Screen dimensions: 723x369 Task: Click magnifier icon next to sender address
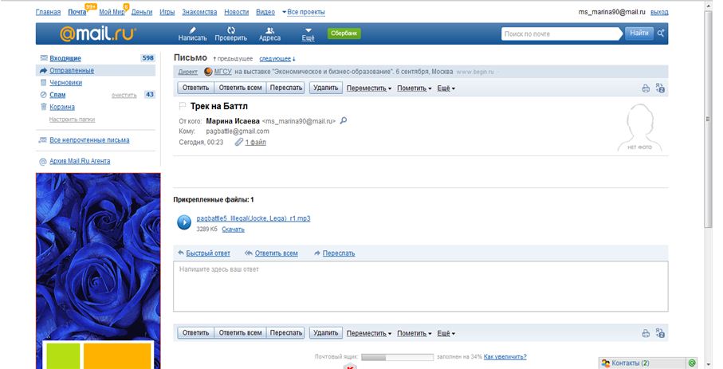point(344,120)
